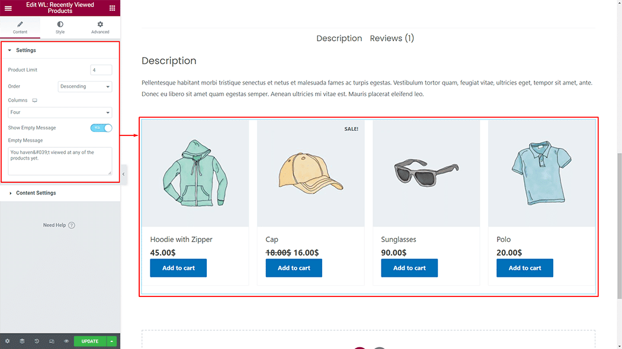The image size is (622, 349).
Task: Click the green Update button
Action: [90, 341]
